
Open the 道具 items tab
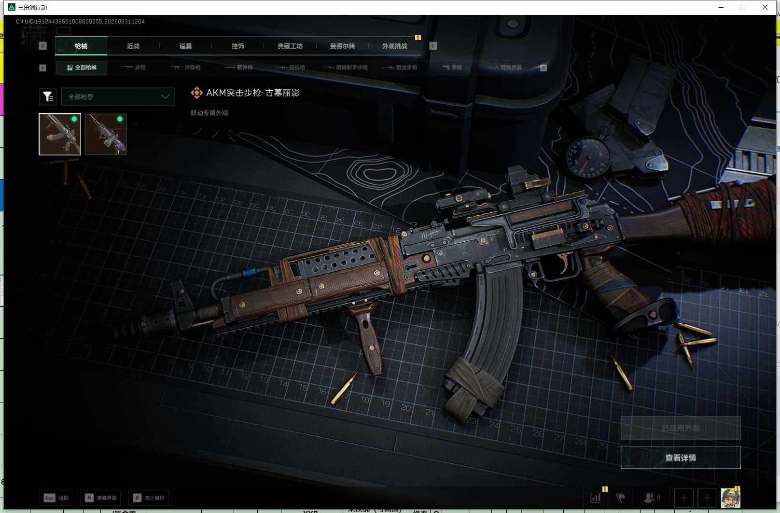[185, 46]
